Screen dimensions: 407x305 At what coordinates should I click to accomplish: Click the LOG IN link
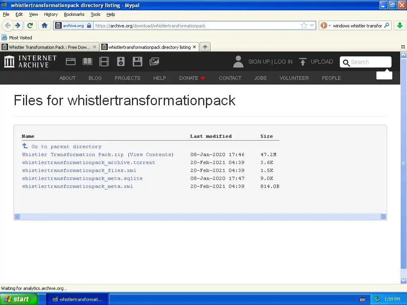pos(283,62)
